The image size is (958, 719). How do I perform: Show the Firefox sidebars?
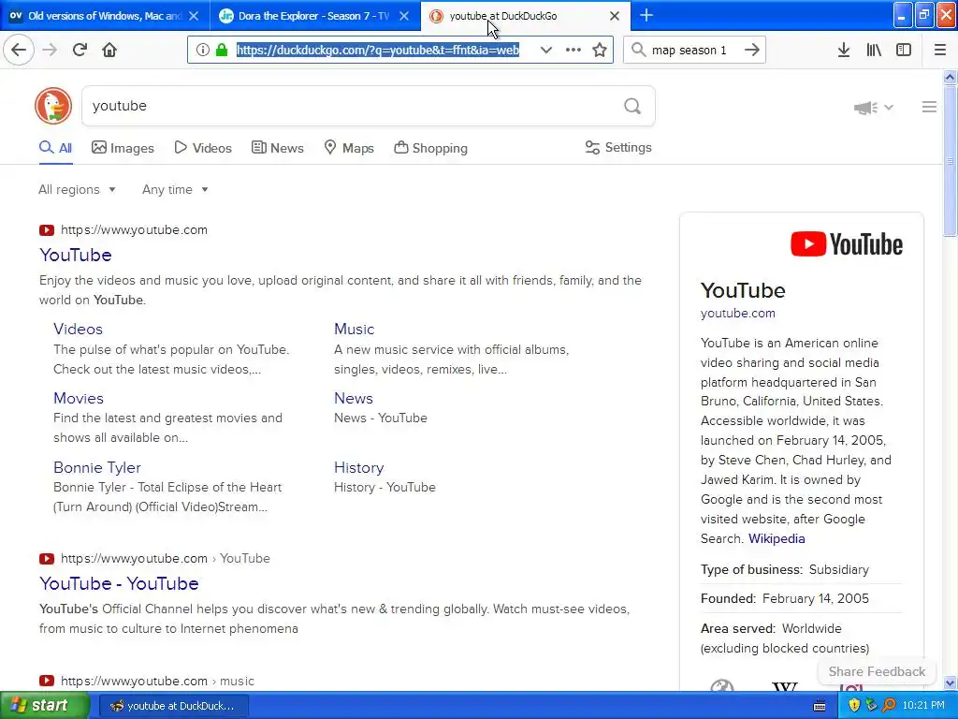coord(904,50)
